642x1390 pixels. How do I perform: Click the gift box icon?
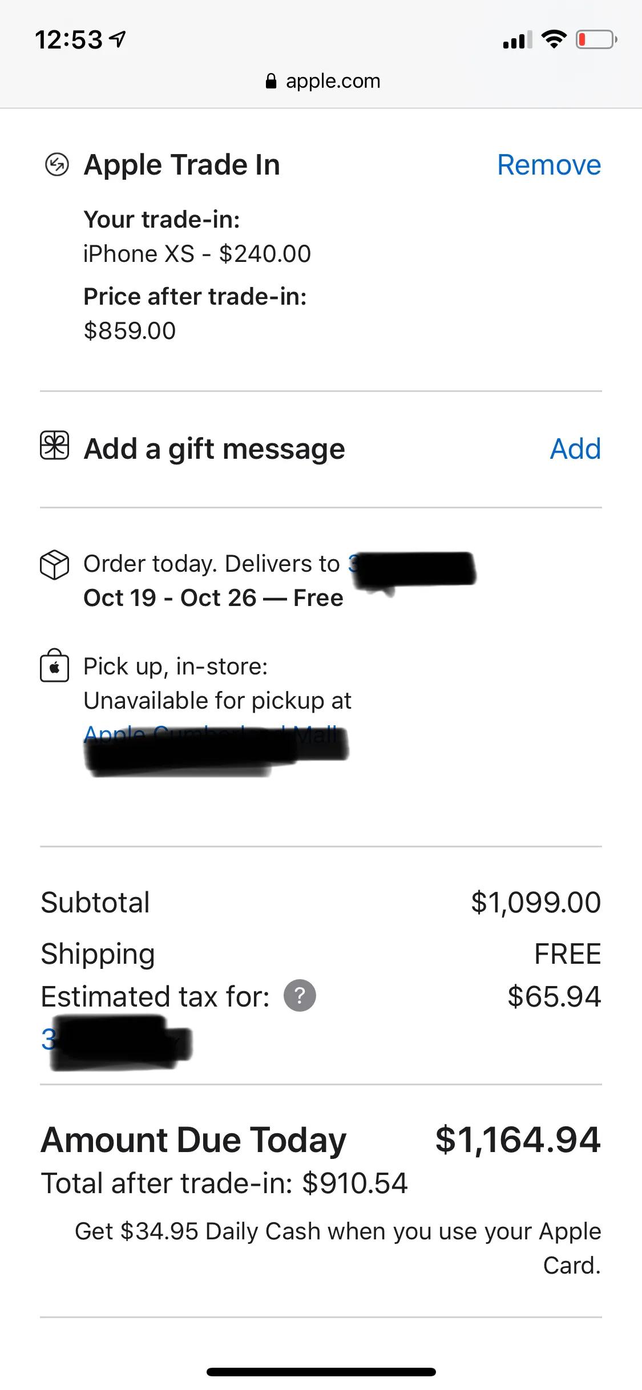tap(55, 446)
